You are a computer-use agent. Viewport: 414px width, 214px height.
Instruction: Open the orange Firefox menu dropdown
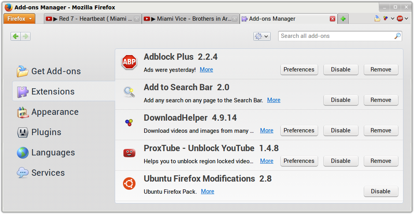(x=19, y=19)
